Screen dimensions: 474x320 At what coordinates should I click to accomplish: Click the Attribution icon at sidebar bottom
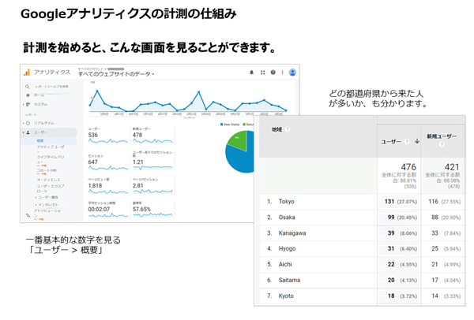pos(28,215)
